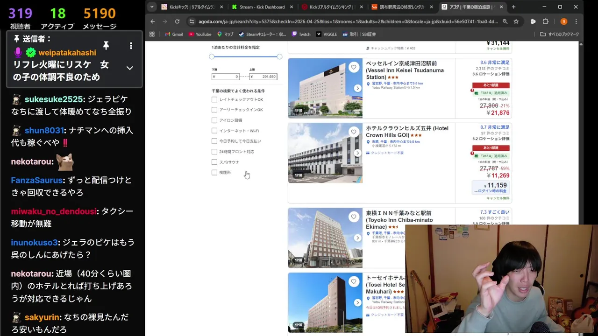Open the tab search dropdown arrow
This screenshot has height=336, width=598.
[152, 7]
